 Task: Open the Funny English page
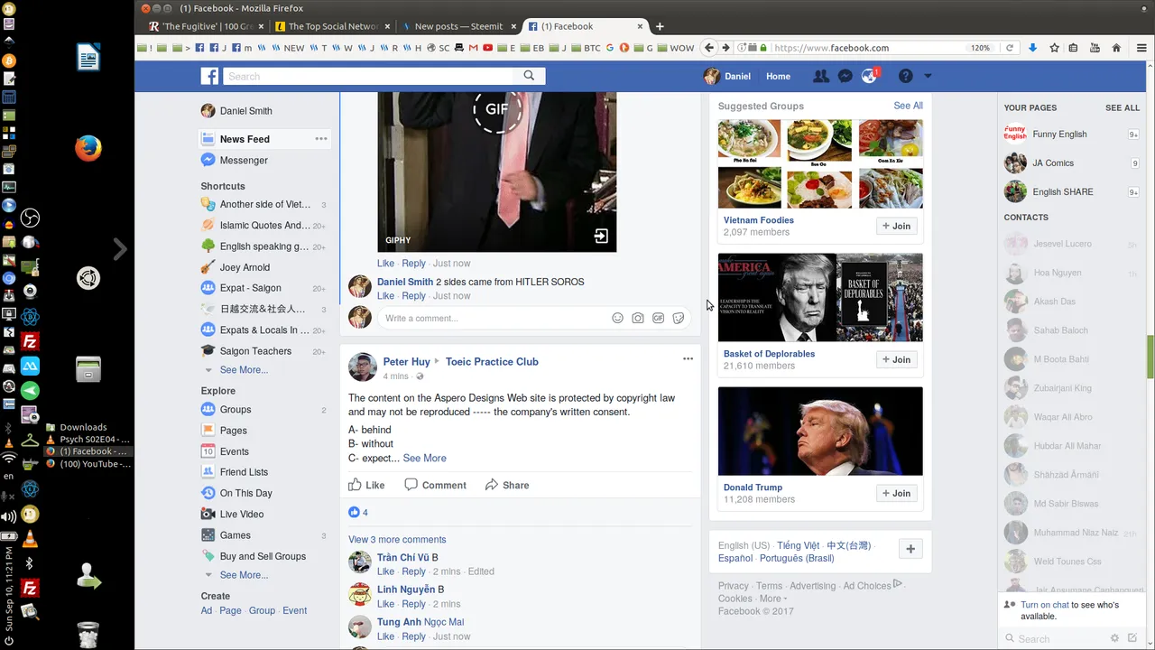point(1059,135)
